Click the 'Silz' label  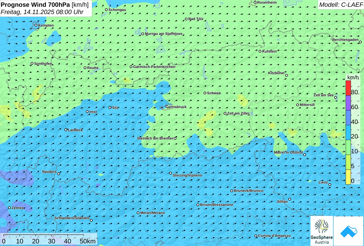point(115,108)
